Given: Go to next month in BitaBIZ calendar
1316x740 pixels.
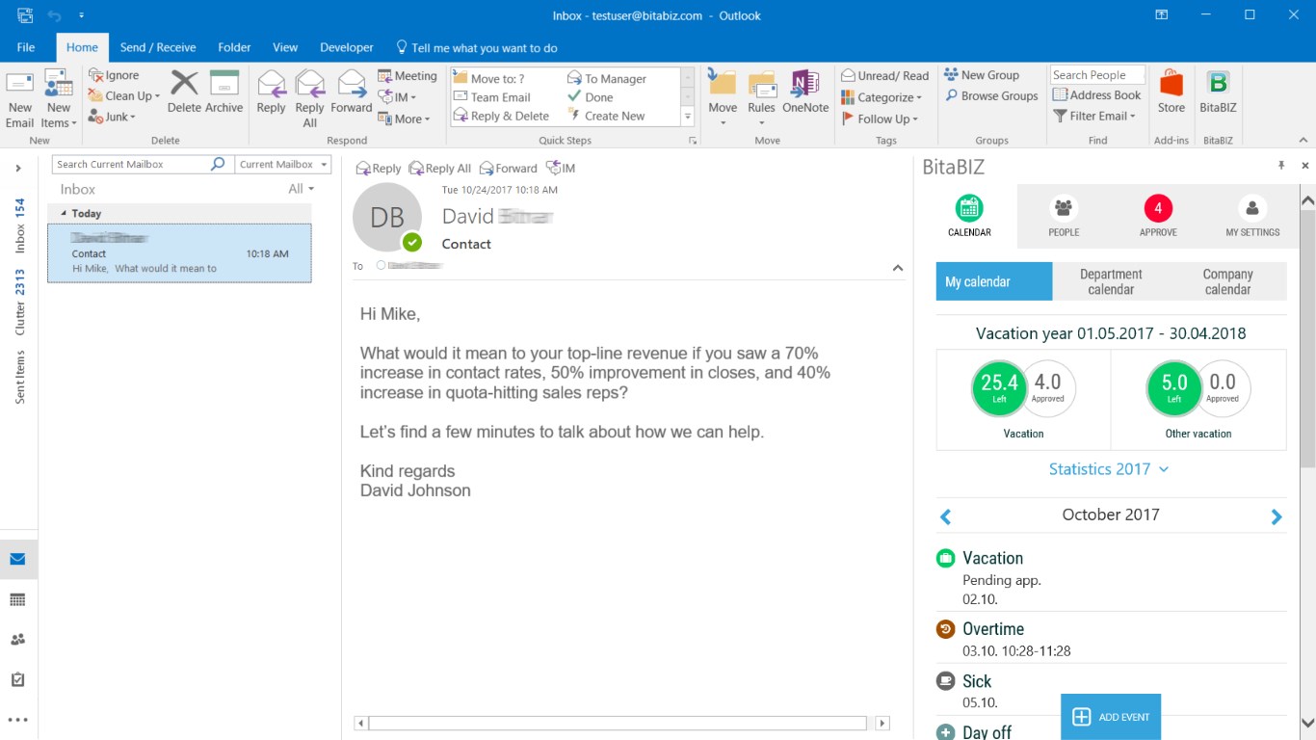Looking at the screenshot, I should click(1277, 516).
